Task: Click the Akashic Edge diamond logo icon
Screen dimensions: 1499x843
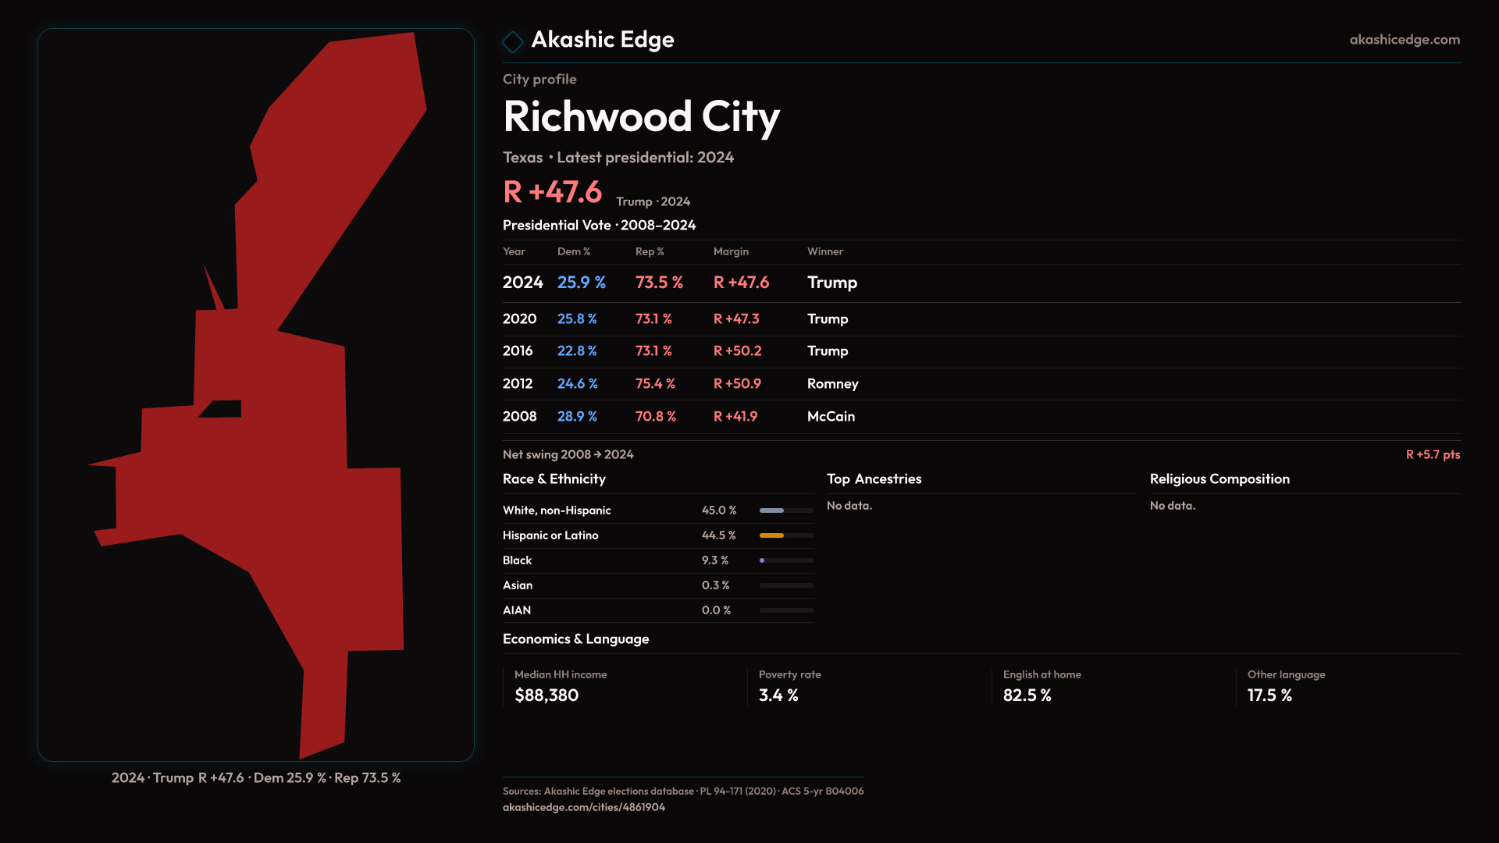Action: coord(513,41)
